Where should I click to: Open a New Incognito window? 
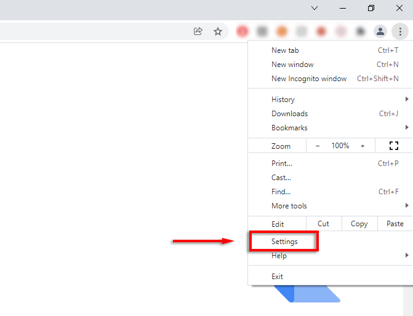[x=331, y=79]
